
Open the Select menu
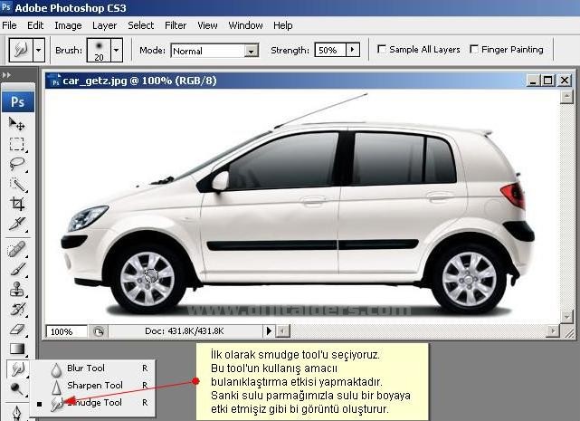pos(140,25)
